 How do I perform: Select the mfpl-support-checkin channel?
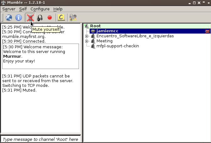(x=118, y=46)
